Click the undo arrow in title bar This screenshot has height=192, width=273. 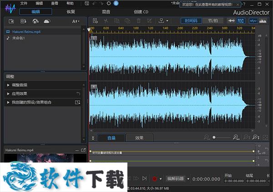[x=94, y=4]
